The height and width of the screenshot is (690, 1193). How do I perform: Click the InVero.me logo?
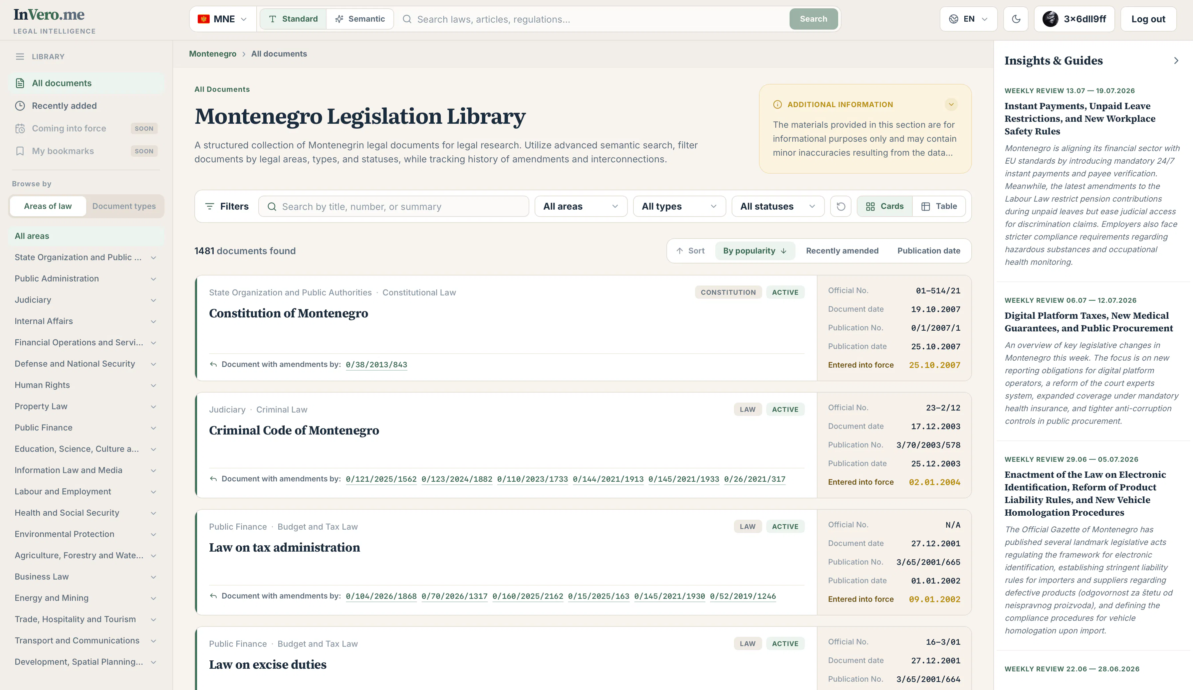(x=49, y=15)
